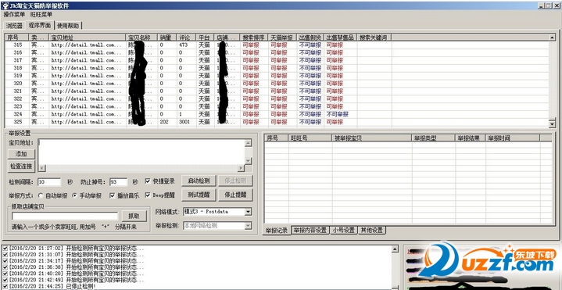Open the 操作菜单 menu
Screen dimensions: 562x290
(14, 15)
